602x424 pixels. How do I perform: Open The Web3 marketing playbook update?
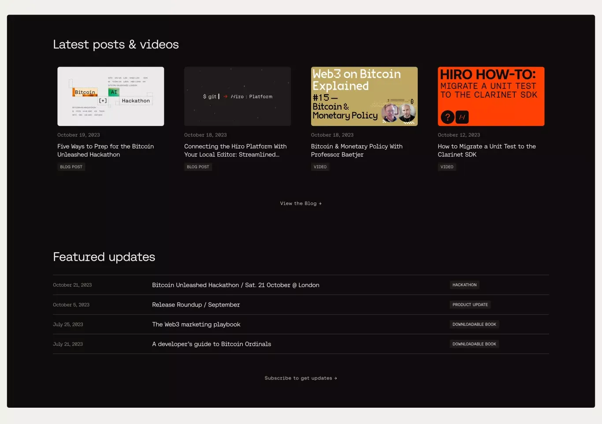(x=196, y=324)
